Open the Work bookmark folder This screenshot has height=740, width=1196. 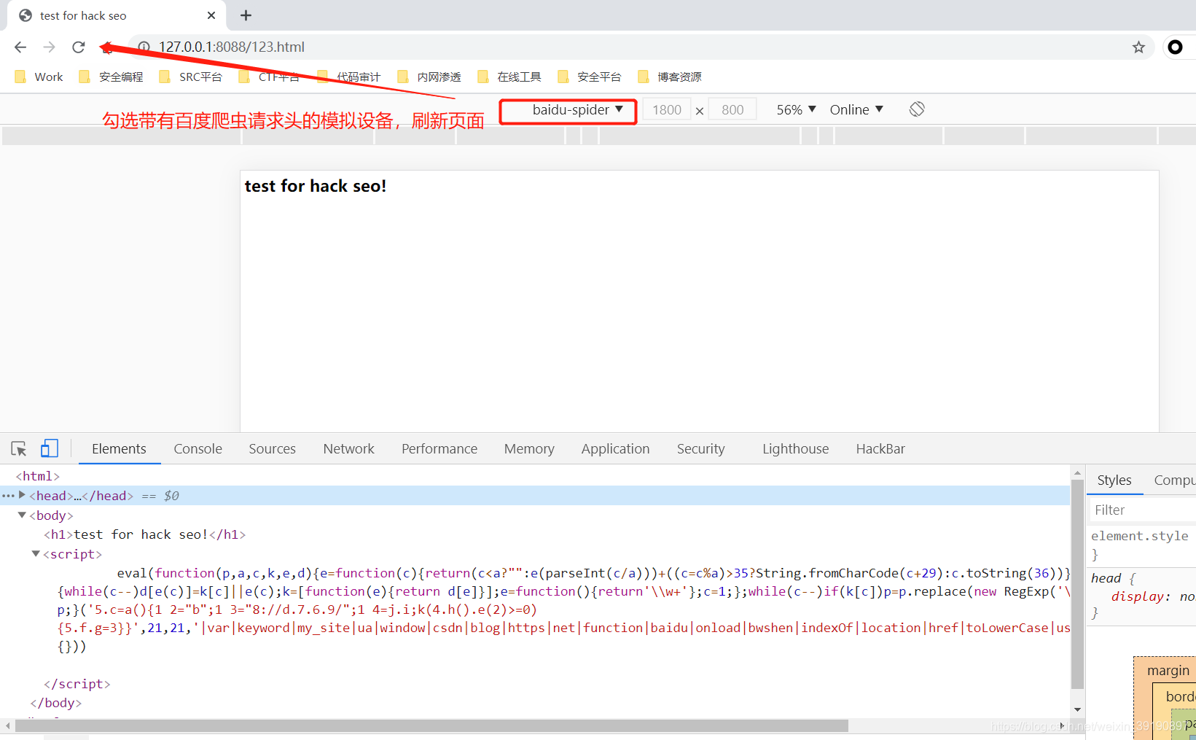(x=39, y=77)
